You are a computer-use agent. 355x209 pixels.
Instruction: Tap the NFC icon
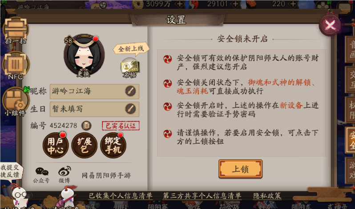click(16, 66)
